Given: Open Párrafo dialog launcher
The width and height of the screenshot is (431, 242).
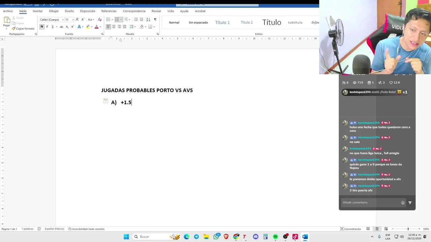Looking at the screenshot, I should 158,34.
